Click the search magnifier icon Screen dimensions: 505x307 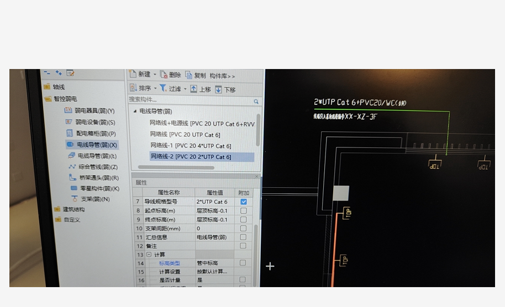point(256,102)
